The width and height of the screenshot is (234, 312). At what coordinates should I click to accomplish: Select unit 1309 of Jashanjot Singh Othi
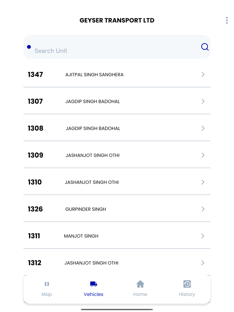[x=117, y=155]
